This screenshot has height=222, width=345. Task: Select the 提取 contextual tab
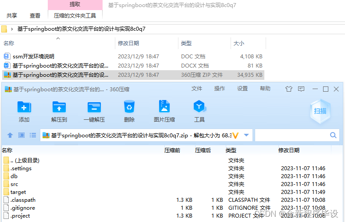tap(75, 4)
